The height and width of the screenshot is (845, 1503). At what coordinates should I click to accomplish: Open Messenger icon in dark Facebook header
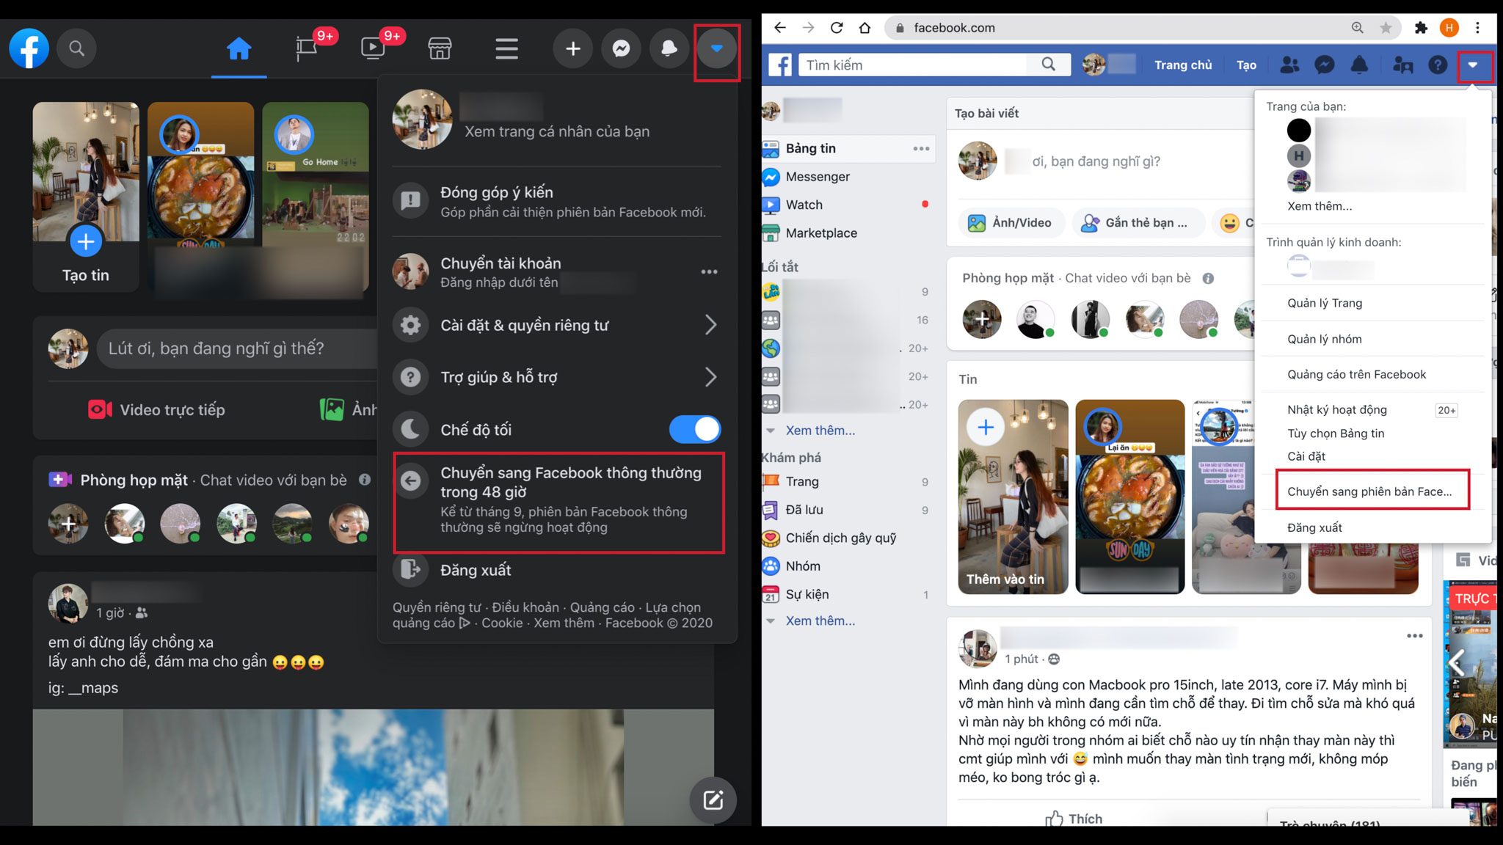(621, 48)
